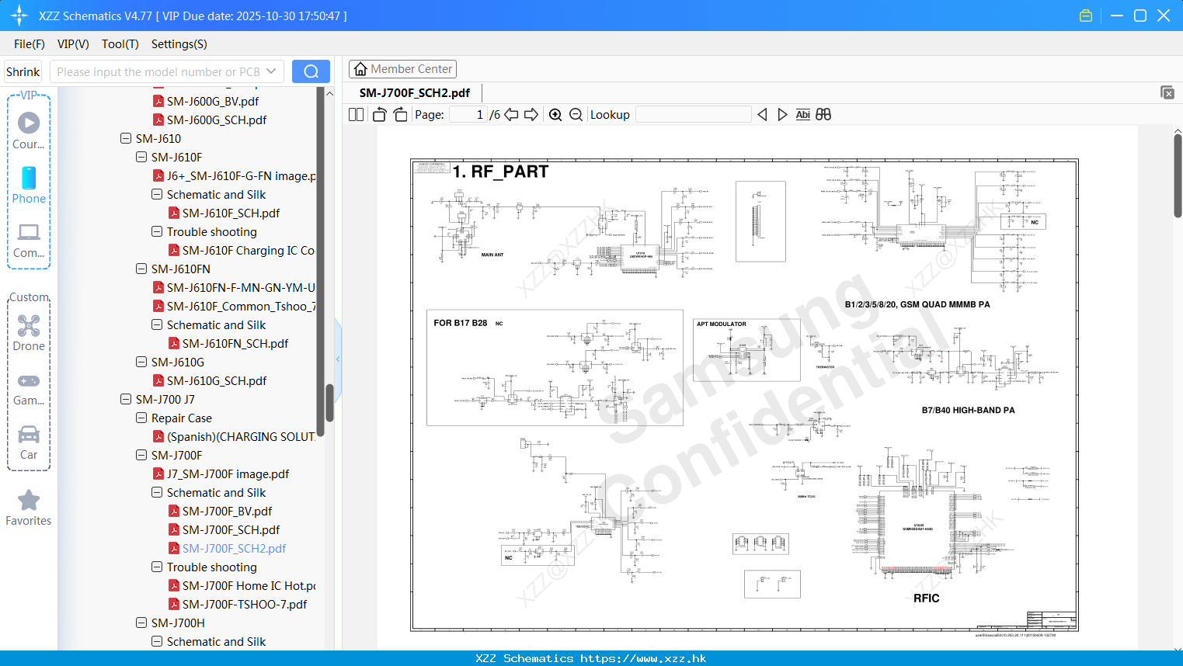Collapse the SM-J610 tree node

pyautogui.click(x=126, y=138)
